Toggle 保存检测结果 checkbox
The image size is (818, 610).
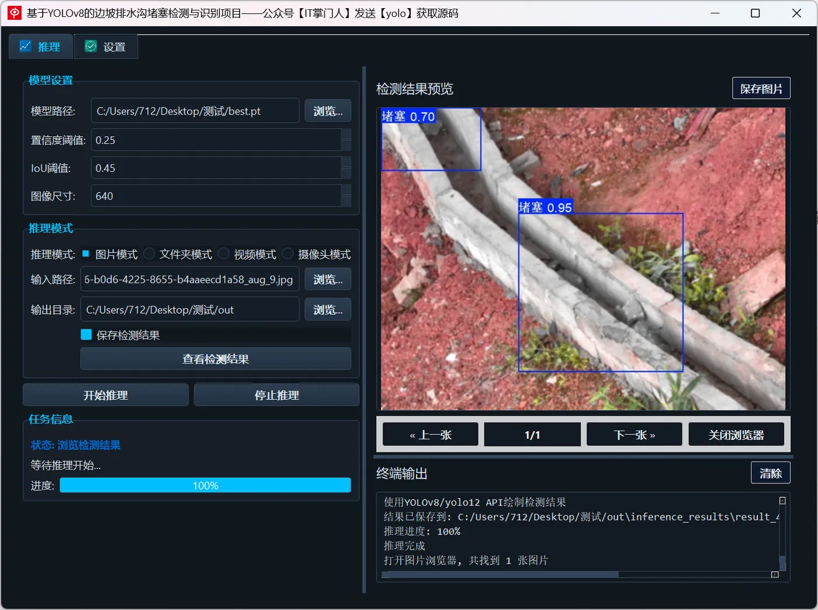(x=86, y=334)
